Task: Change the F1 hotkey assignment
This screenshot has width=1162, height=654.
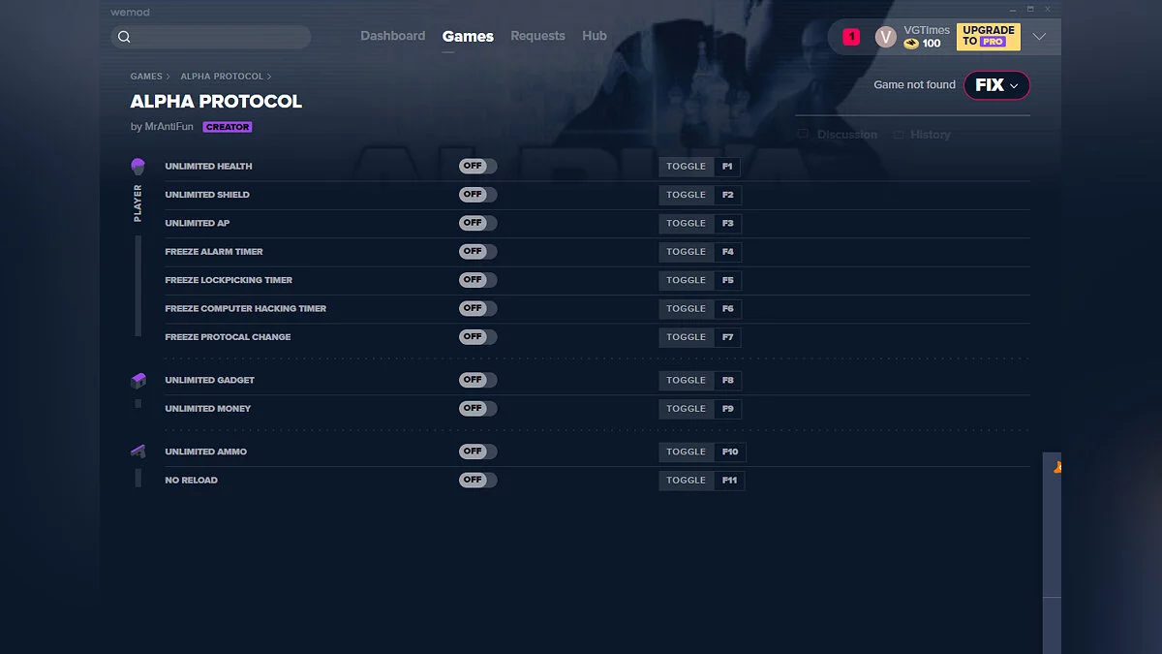Action: pyautogui.click(x=728, y=167)
